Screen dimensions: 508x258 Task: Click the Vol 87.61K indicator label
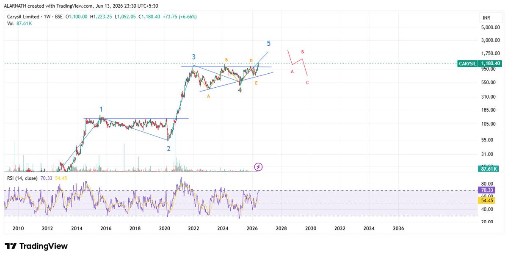[x=19, y=23]
